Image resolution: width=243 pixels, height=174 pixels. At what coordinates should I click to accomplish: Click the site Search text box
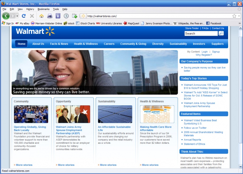pos(201,34)
